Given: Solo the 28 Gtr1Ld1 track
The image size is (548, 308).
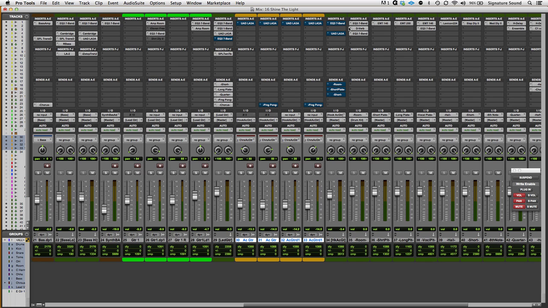Looking at the screenshot, I should (x=196, y=173).
